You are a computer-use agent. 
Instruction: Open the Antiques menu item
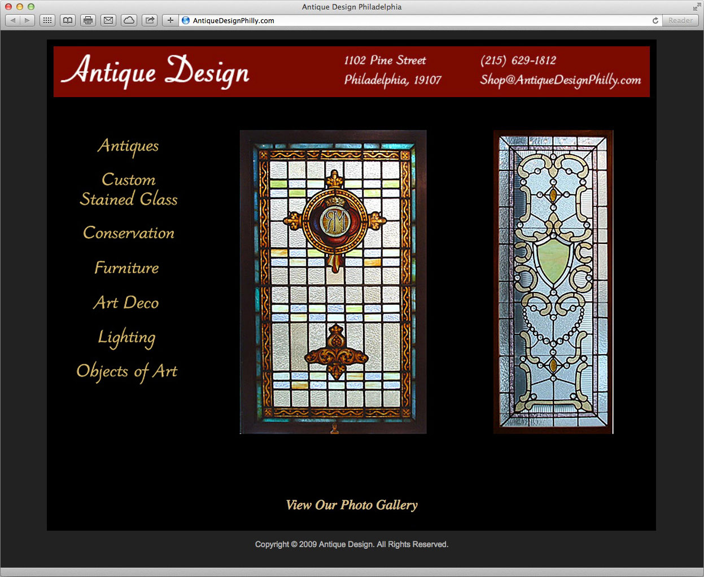(x=128, y=146)
